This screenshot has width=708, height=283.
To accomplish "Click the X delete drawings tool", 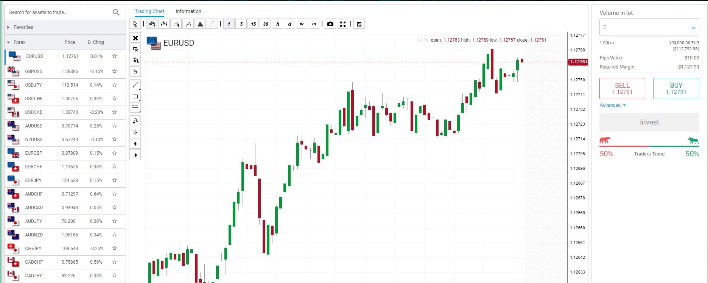I will coord(135,38).
